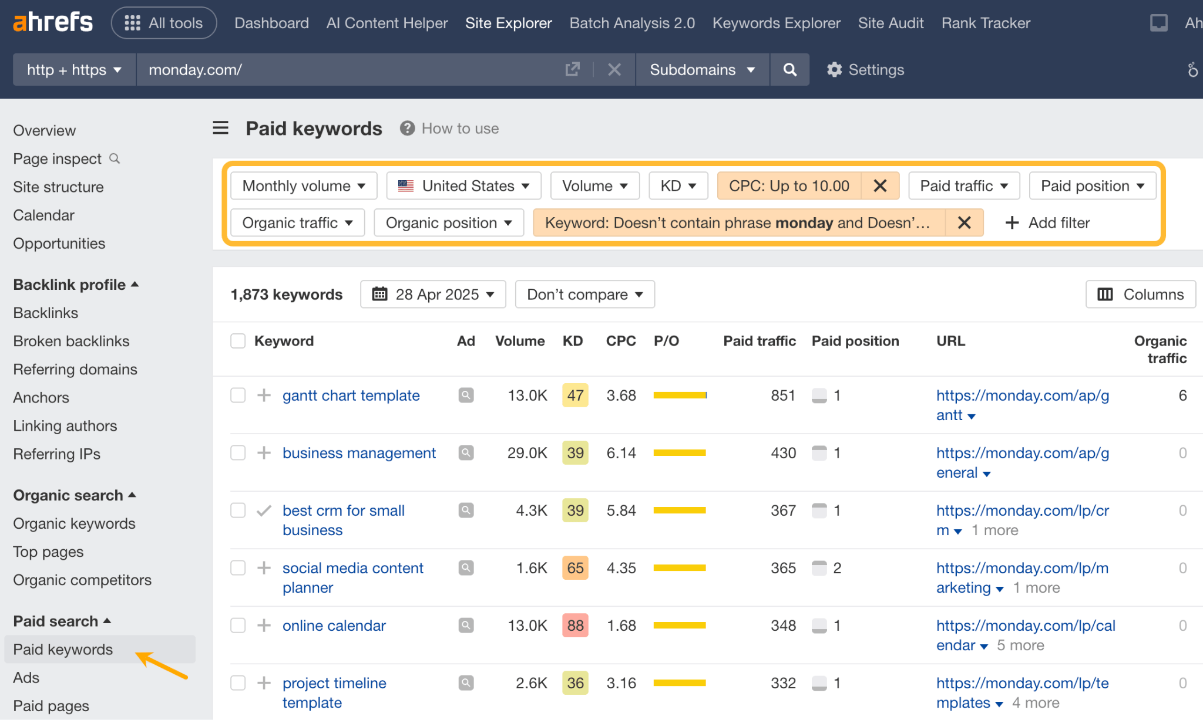Tick the checkbox next to online calendar
Screen dimensions: 1203x720
(238, 625)
